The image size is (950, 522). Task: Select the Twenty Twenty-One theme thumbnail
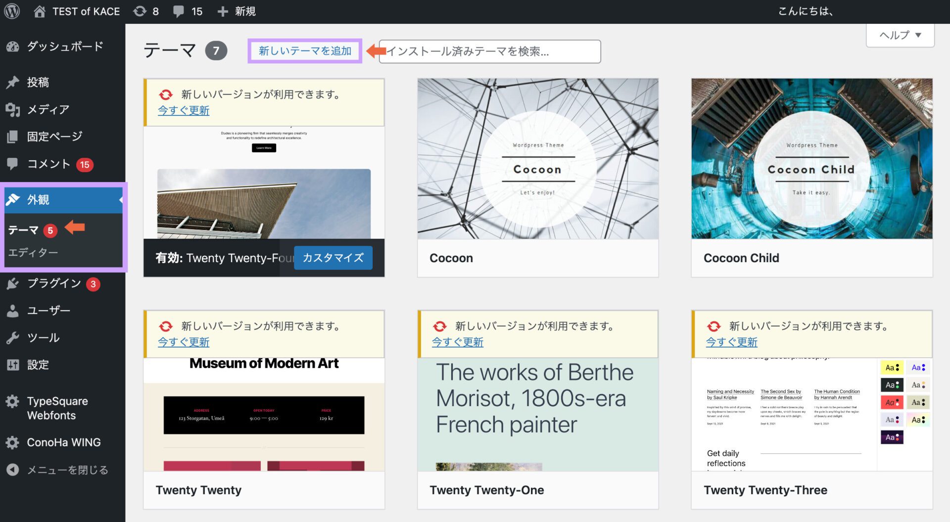[x=538, y=415]
